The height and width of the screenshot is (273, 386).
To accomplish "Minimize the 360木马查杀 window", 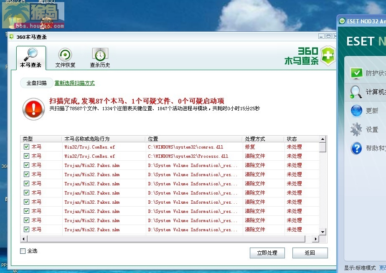I will click(321, 36).
